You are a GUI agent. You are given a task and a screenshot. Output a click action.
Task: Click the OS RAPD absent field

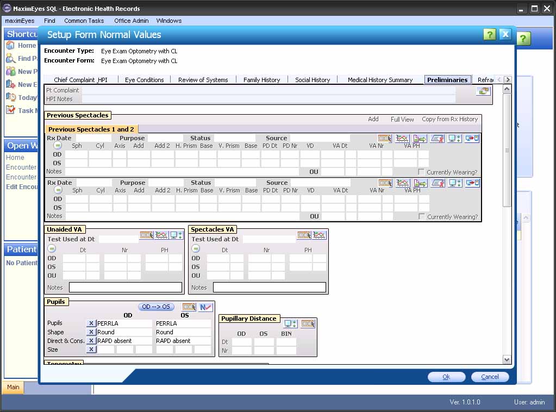point(183,341)
